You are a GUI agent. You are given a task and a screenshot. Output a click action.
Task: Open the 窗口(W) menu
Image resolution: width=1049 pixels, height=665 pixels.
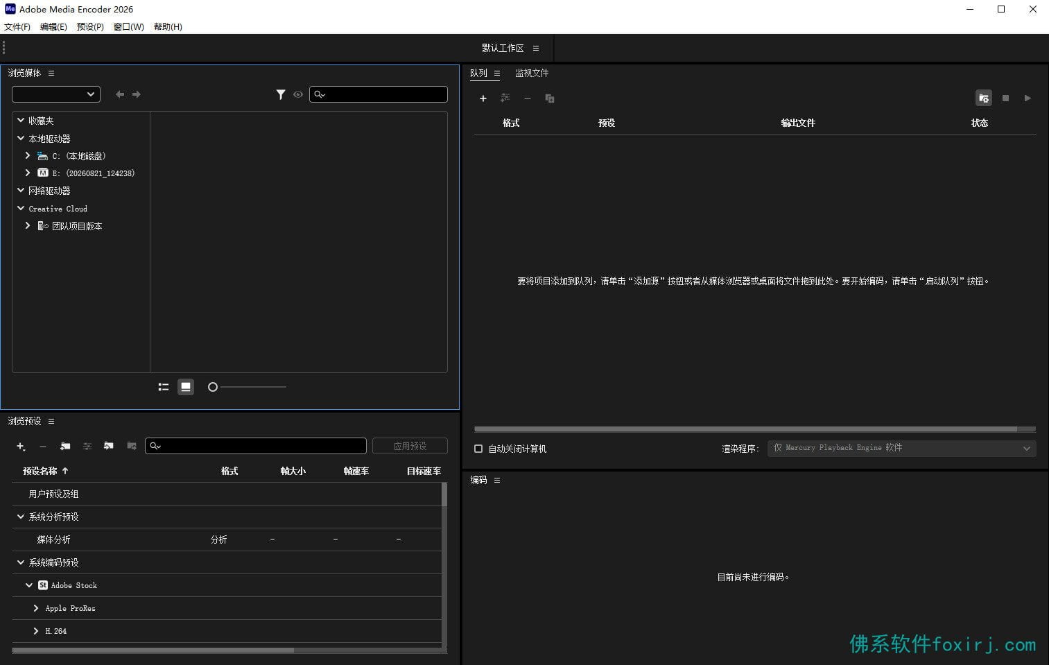pyautogui.click(x=128, y=26)
